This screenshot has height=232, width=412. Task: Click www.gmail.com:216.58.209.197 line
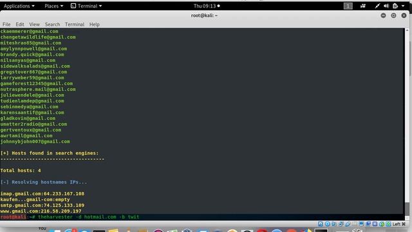tap(41, 211)
